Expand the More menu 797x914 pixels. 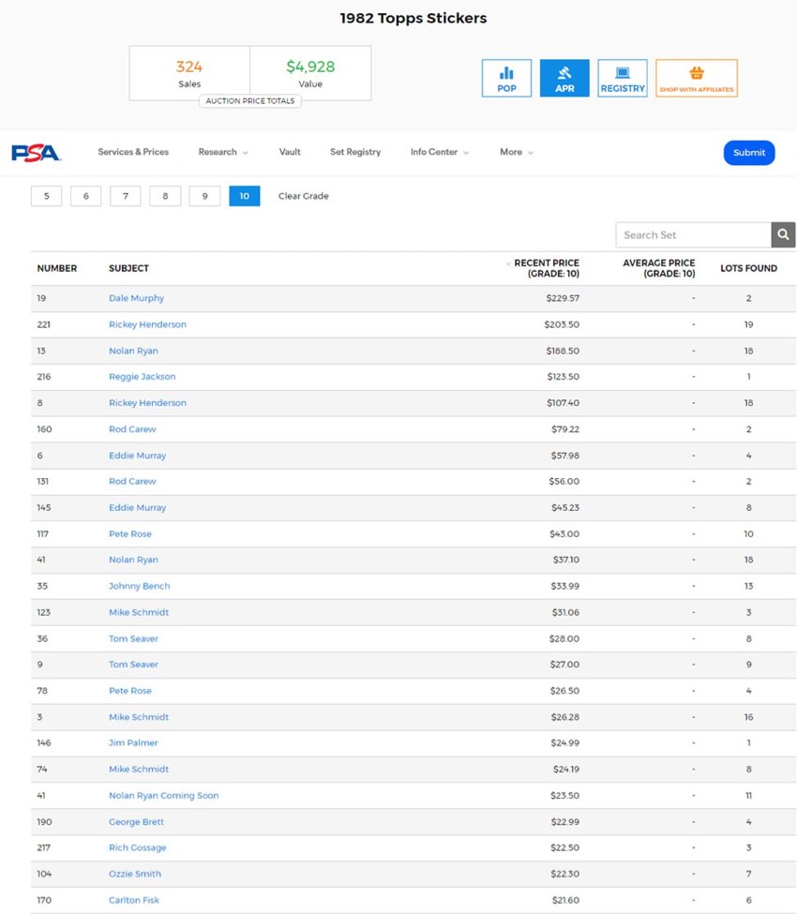coord(517,152)
